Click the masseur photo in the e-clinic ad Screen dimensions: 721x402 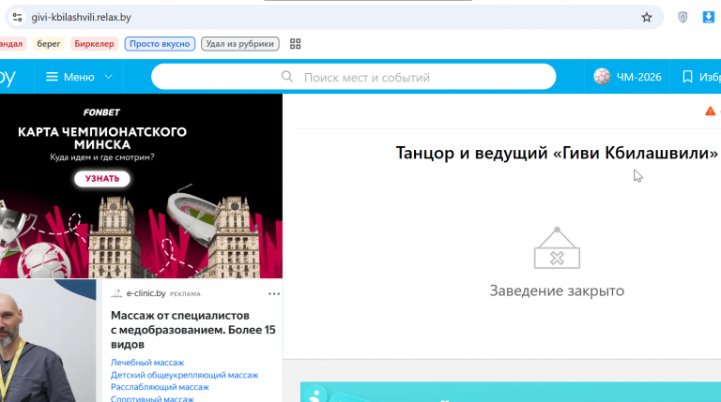pyautogui.click(x=48, y=340)
